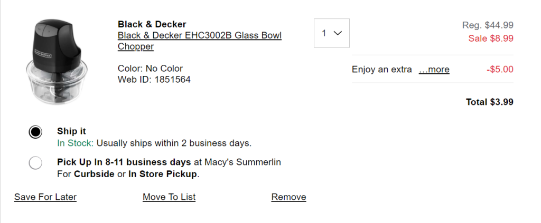This screenshot has height=223, width=541.
Task: Click the Black & Decker brand name
Action: (152, 24)
